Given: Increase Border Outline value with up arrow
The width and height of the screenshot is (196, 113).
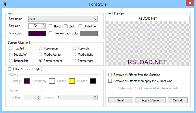Looking at the screenshot, I should (x=39, y=96).
